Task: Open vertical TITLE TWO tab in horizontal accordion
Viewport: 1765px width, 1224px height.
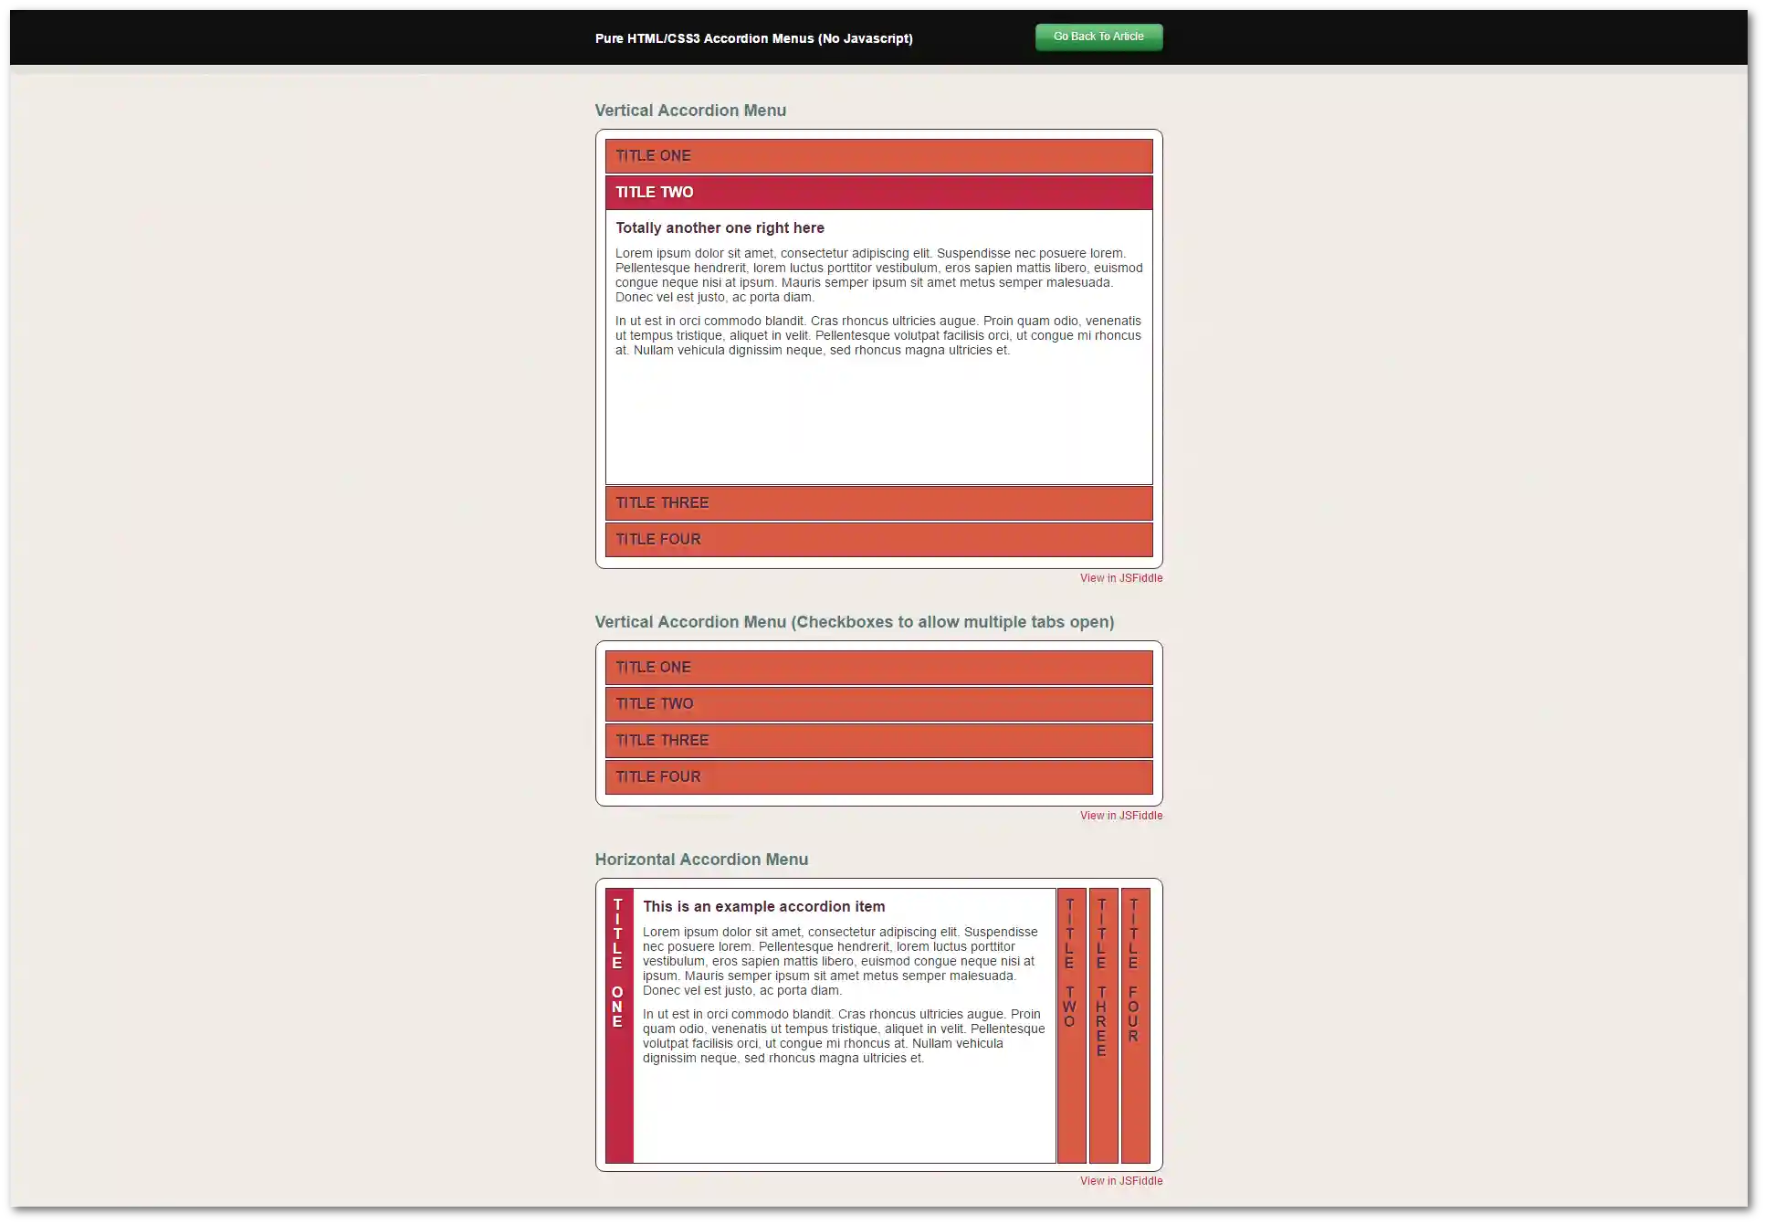Action: tap(1071, 1023)
